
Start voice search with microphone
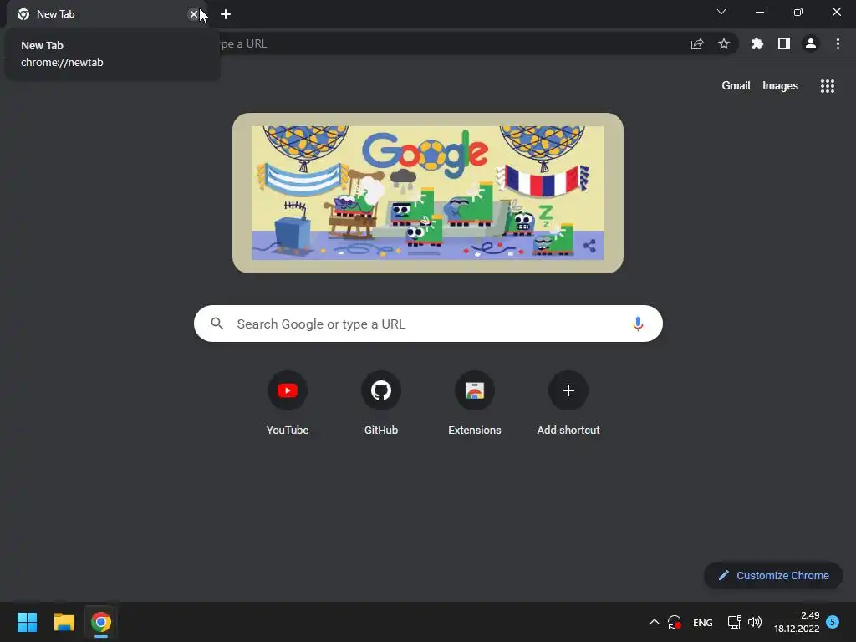(x=638, y=324)
